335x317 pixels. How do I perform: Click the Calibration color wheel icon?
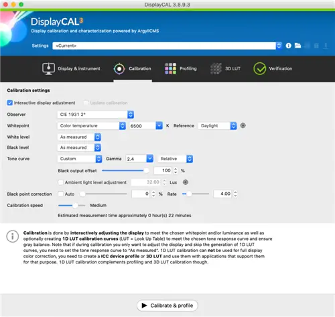click(x=119, y=69)
